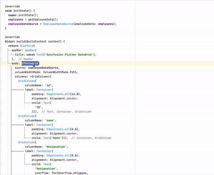Fold the appBar block in the gutter
This screenshot has height=175, width=214.
coord(1,50)
